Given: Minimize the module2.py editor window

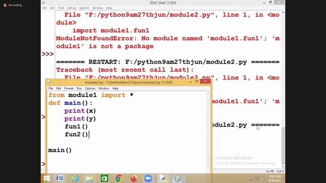Looking at the screenshot, I should pyautogui.click(x=191, y=82).
